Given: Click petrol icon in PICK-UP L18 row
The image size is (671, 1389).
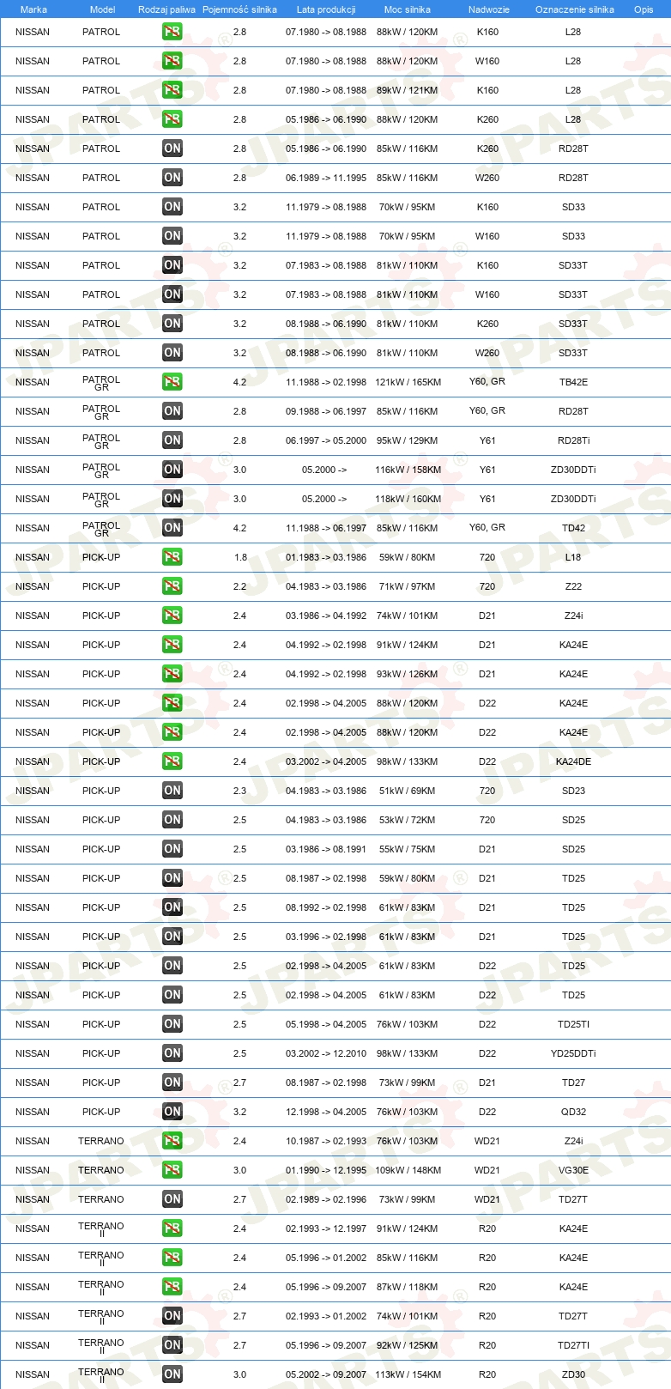Looking at the screenshot, I should tap(172, 557).
